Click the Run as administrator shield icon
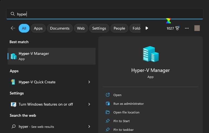The width and height of the screenshot is (209, 133). 108,104
